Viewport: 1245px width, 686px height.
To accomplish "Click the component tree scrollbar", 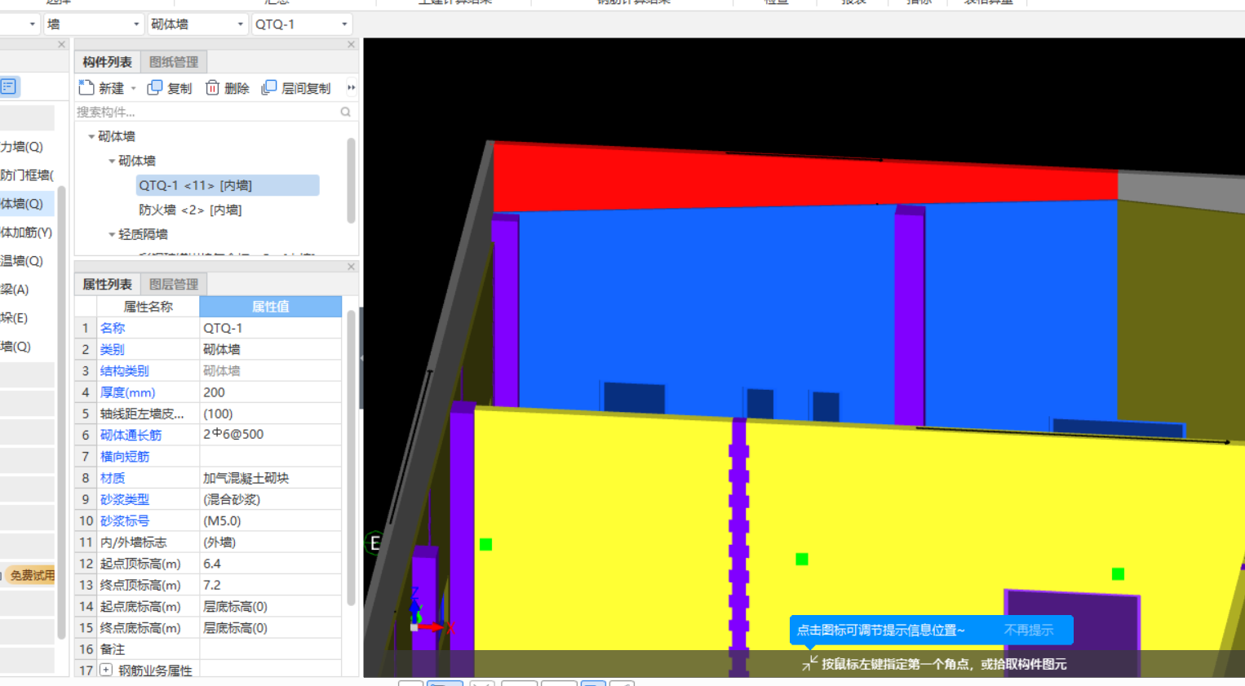I will 351,180.
